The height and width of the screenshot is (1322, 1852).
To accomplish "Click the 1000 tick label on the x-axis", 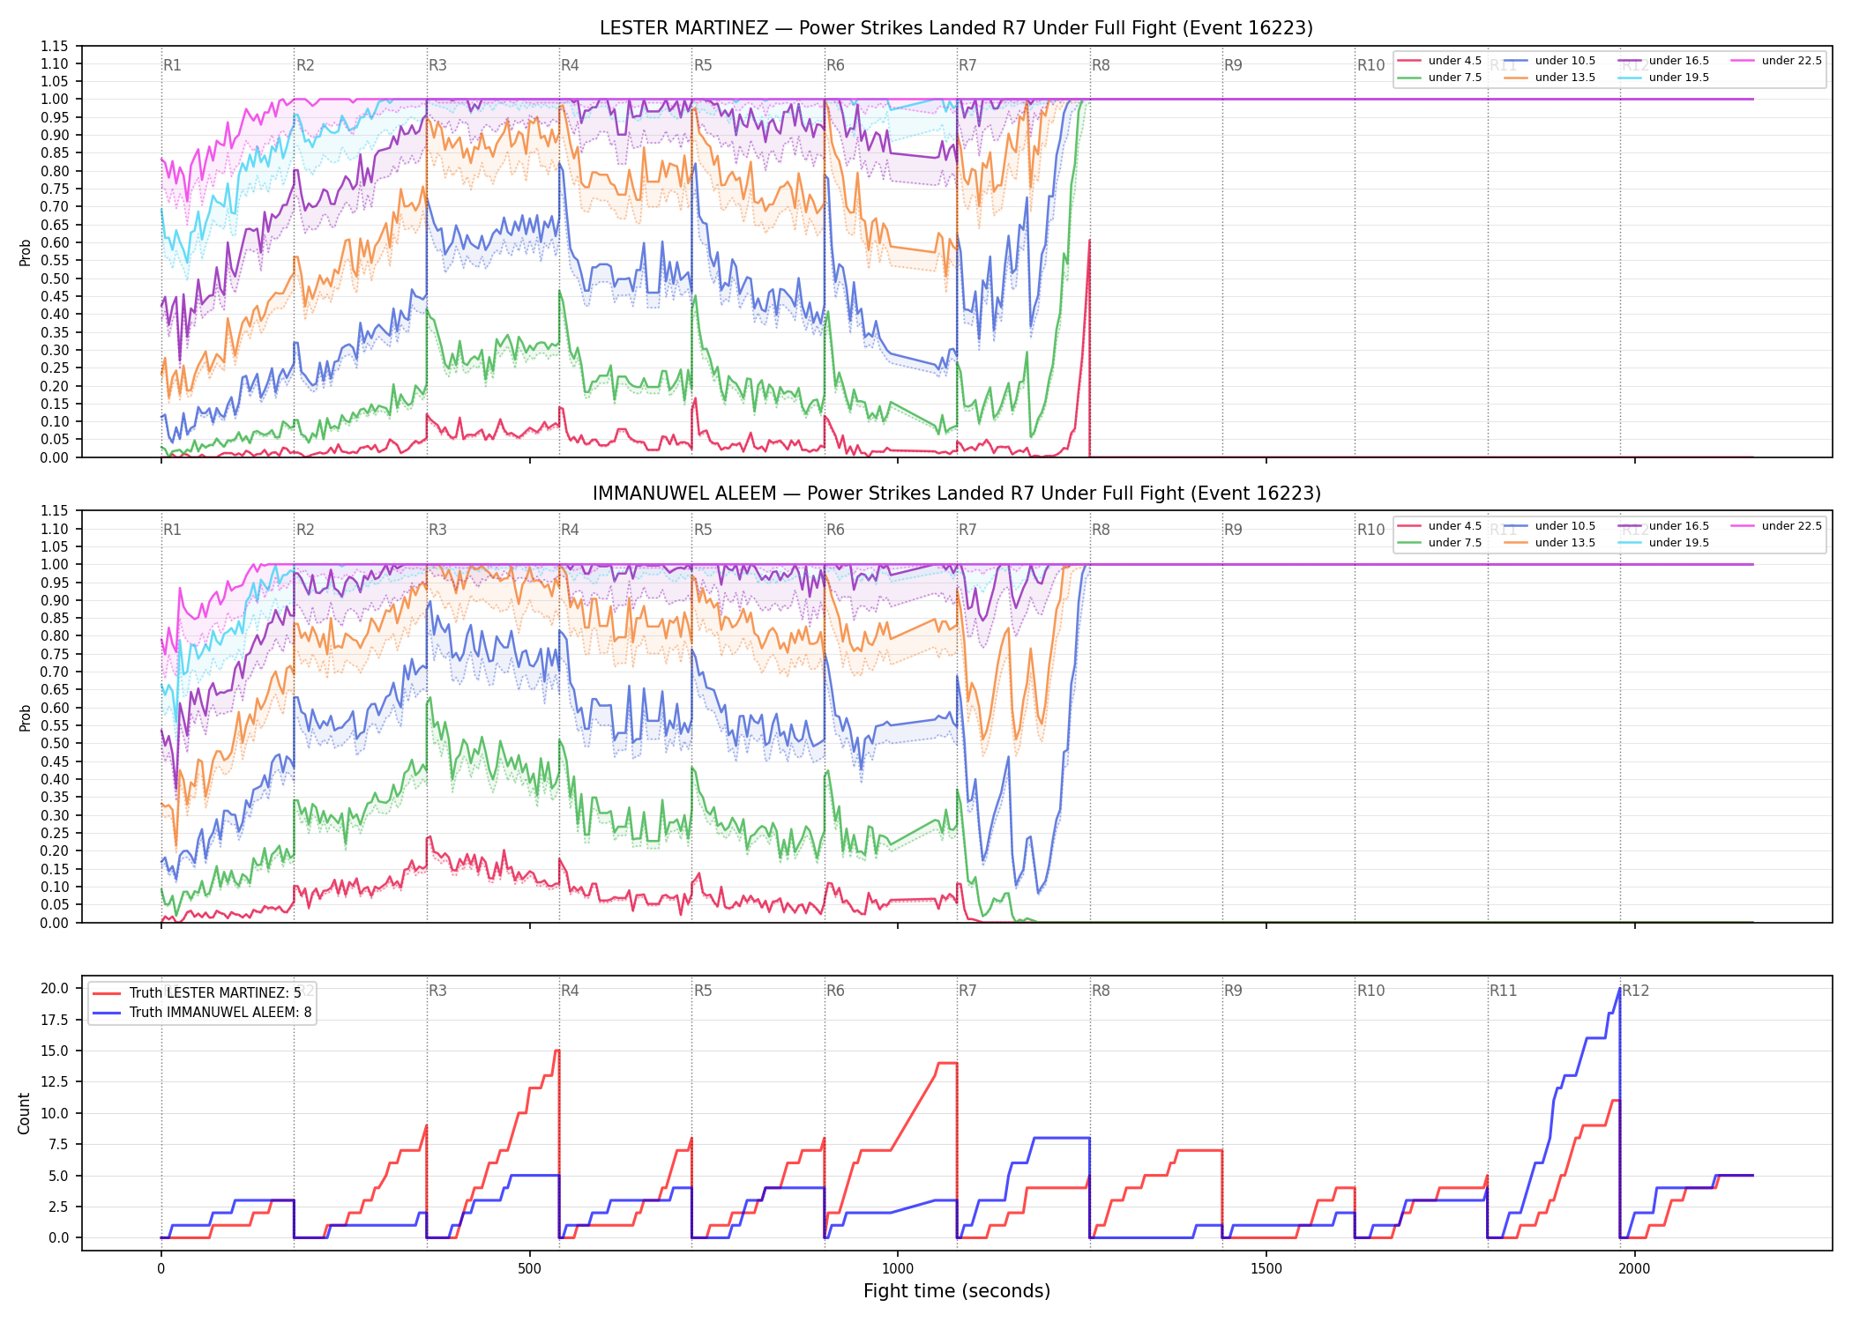I will pyautogui.click(x=898, y=1269).
